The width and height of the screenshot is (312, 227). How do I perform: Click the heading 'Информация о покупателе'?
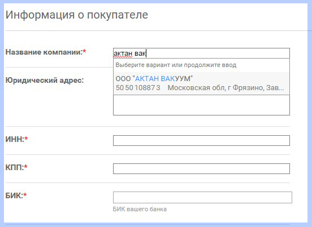point(77,15)
